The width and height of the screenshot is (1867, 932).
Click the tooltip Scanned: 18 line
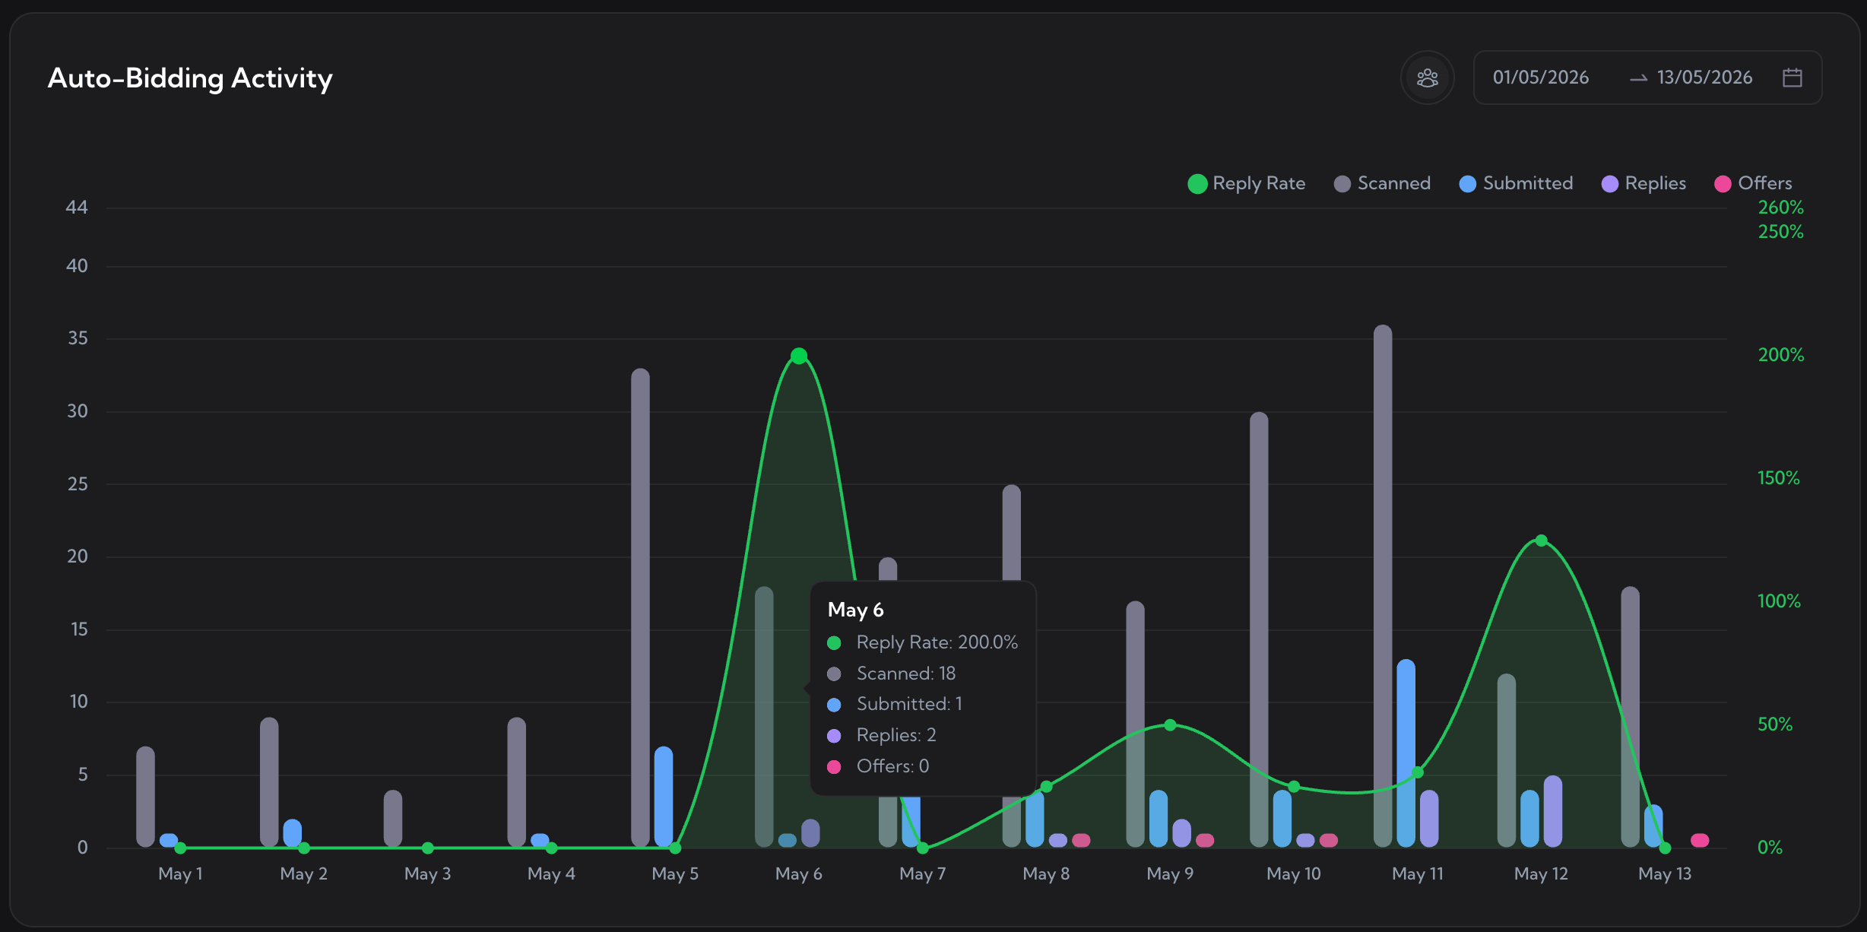pyautogui.click(x=891, y=674)
